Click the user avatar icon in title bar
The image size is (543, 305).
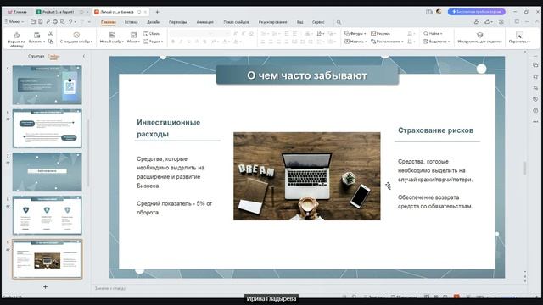439,12
